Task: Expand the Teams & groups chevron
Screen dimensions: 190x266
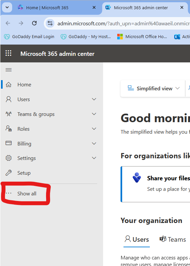Action: 94,114
